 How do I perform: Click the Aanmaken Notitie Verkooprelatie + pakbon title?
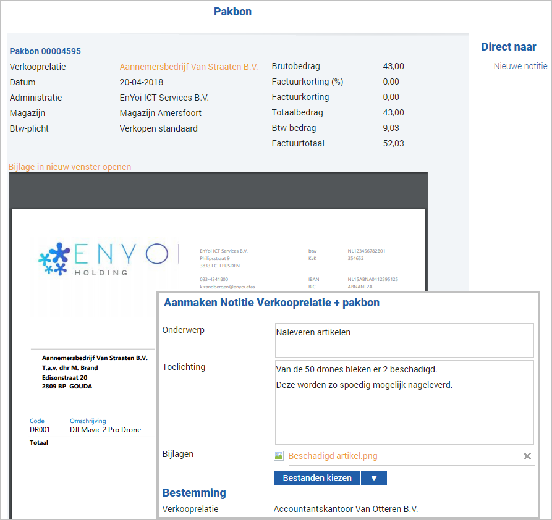point(272,303)
